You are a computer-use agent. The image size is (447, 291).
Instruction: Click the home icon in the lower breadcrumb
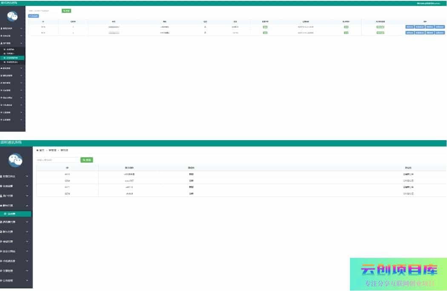click(37, 150)
